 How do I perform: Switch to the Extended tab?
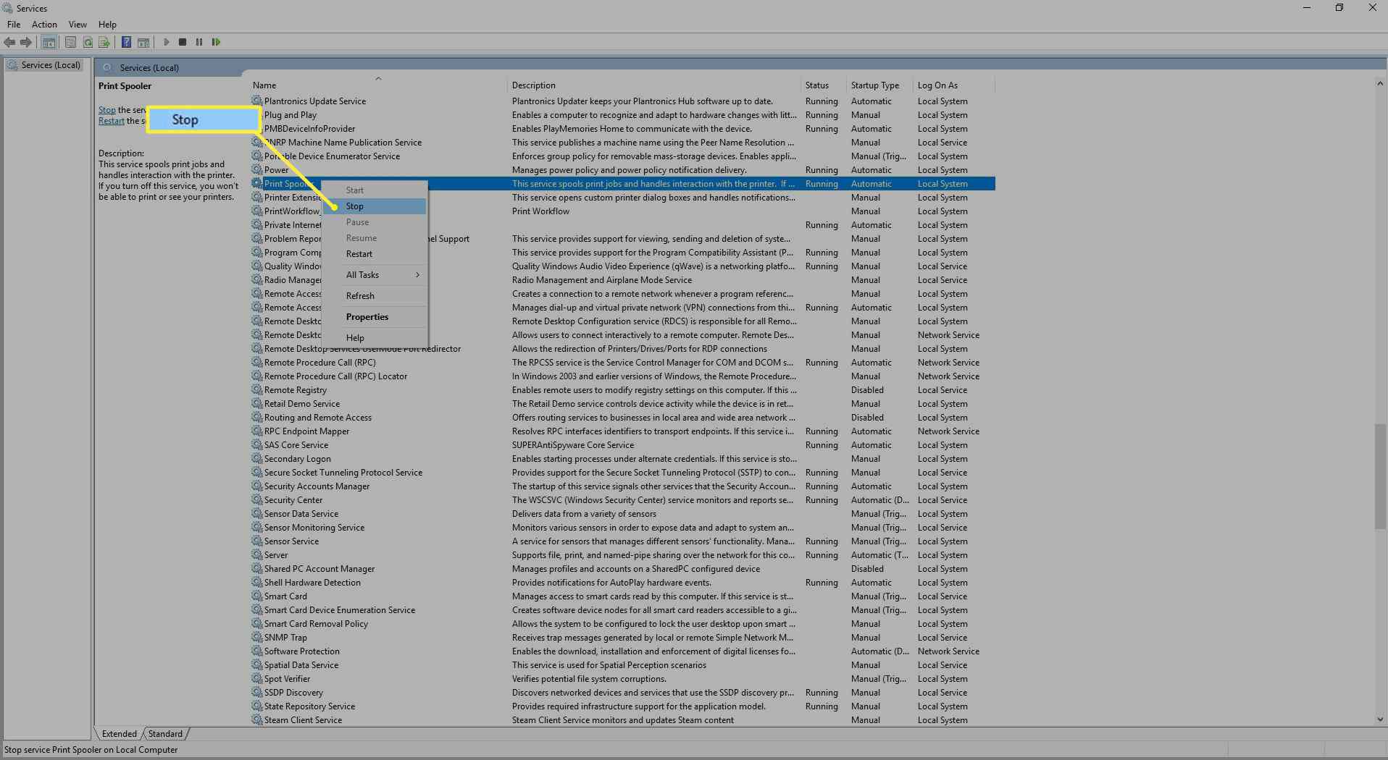(x=120, y=733)
